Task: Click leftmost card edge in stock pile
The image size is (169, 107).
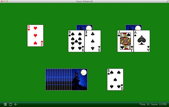Action: click(46, 79)
